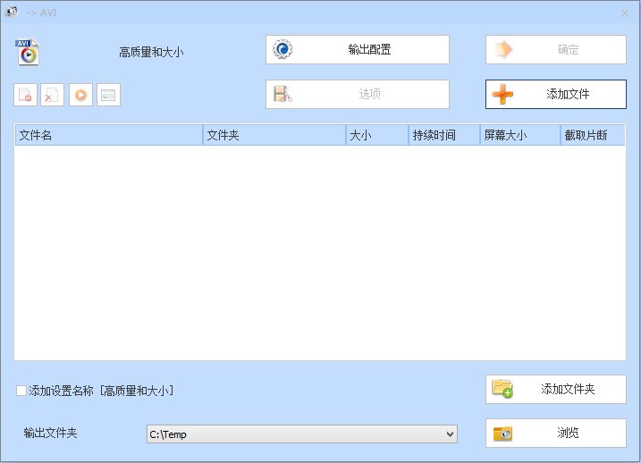641x463 pixels.
Task: Click the AVI format icon
Action: (x=28, y=52)
